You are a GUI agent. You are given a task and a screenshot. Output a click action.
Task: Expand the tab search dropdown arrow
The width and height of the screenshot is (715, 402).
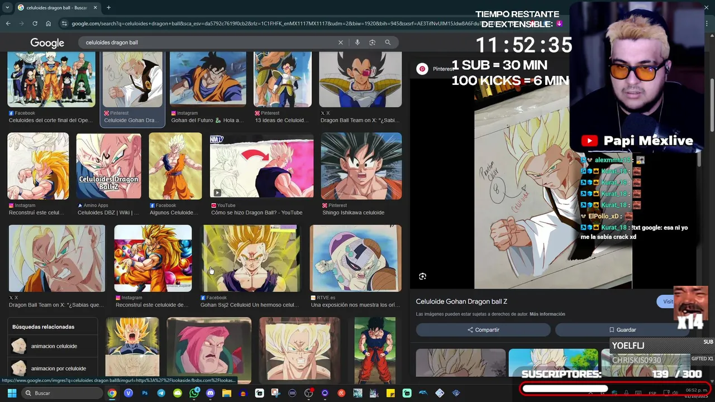(7, 8)
